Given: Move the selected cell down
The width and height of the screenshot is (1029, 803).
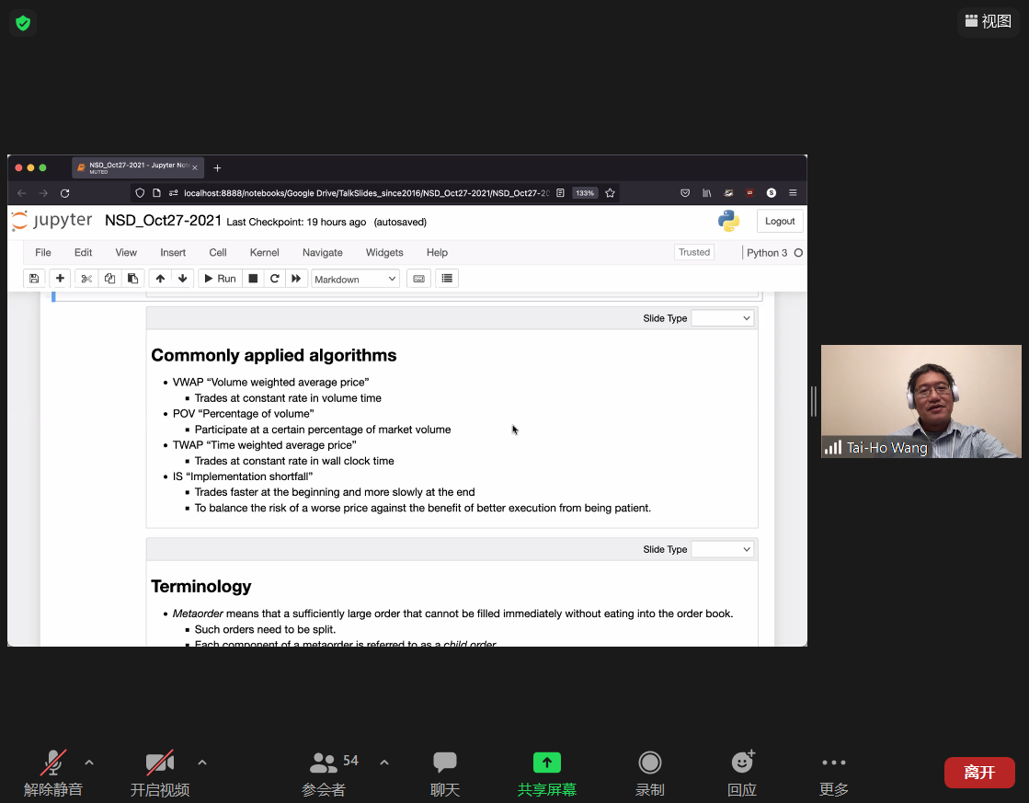Looking at the screenshot, I should [x=182, y=279].
